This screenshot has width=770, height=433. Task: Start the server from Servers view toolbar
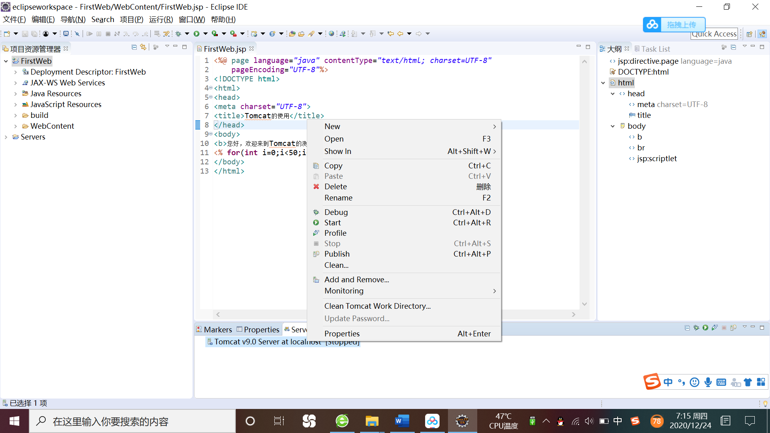[705, 328]
